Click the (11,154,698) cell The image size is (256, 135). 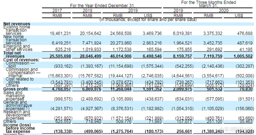pyautogui.click(x=121, y=66)
